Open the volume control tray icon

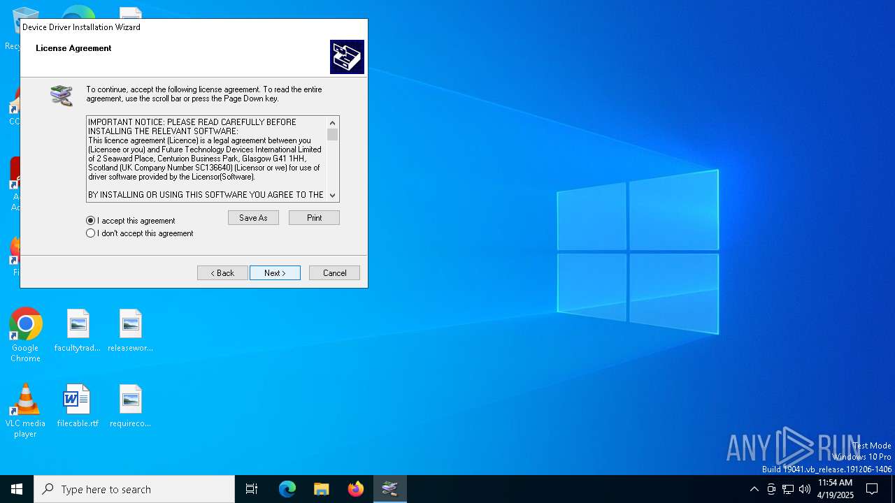[x=805, y=489]
